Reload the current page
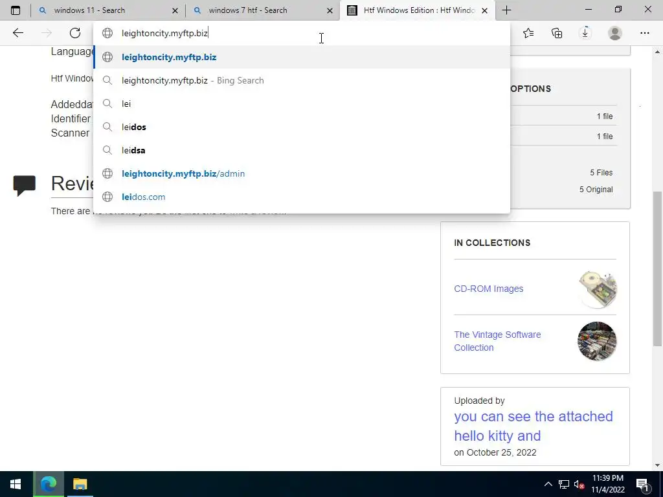 click(x=75, y=33)
